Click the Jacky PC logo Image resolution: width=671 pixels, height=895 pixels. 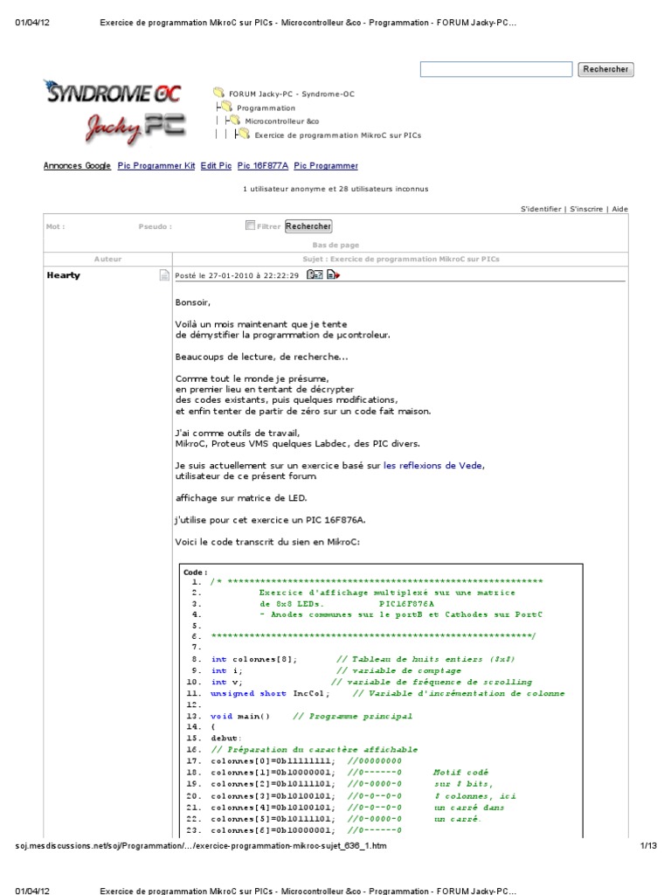[135, 128]
